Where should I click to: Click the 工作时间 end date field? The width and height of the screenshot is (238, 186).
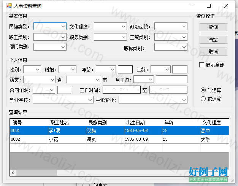pos(168,90)
